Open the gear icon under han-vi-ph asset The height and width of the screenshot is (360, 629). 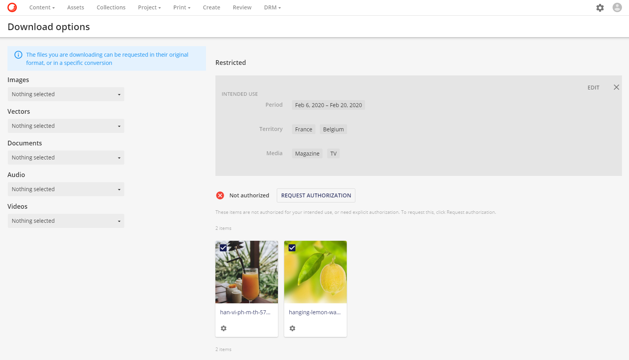coord(223,328)
